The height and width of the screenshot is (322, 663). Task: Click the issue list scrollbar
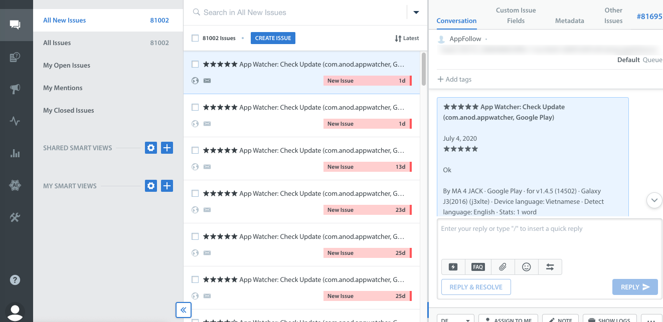tap(424, 69)
